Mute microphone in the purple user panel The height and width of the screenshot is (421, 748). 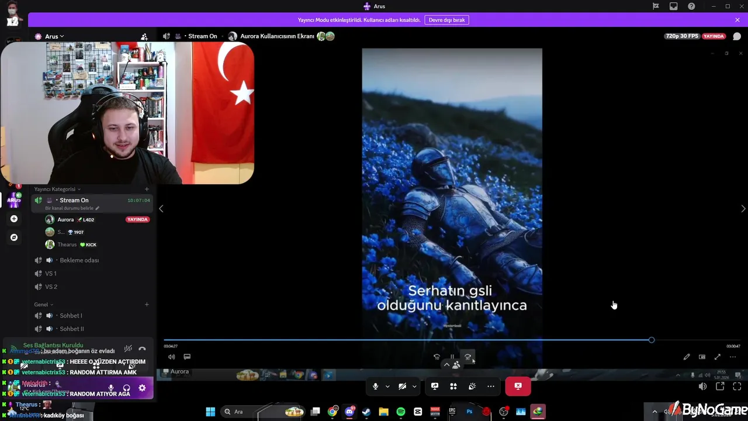(111, 388)
